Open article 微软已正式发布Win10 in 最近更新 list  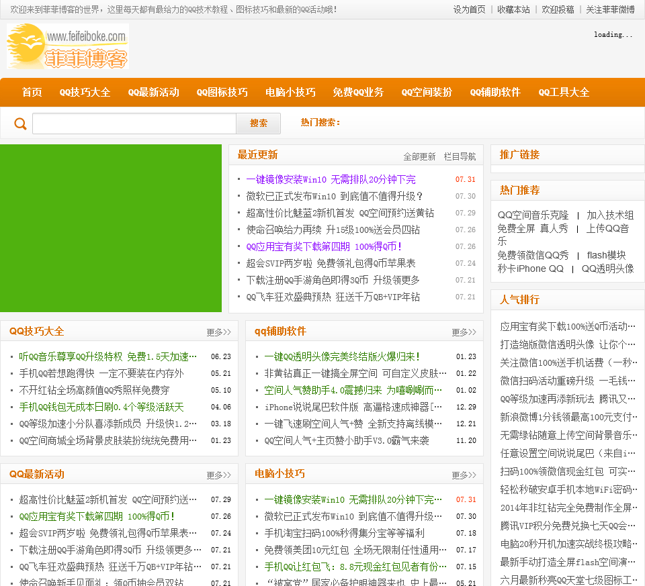coord(335,196)
